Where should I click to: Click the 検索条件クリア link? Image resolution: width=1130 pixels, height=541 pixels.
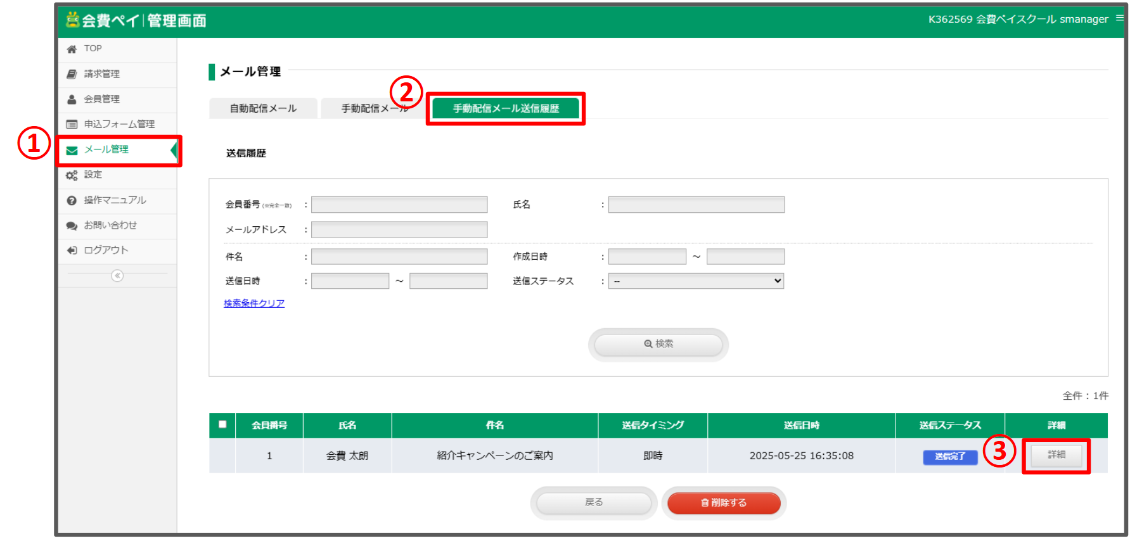254,303
